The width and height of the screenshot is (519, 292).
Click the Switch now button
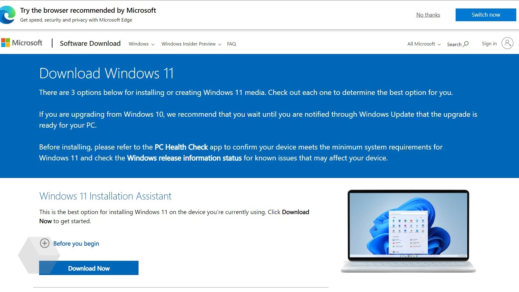[x=486, y=15]
